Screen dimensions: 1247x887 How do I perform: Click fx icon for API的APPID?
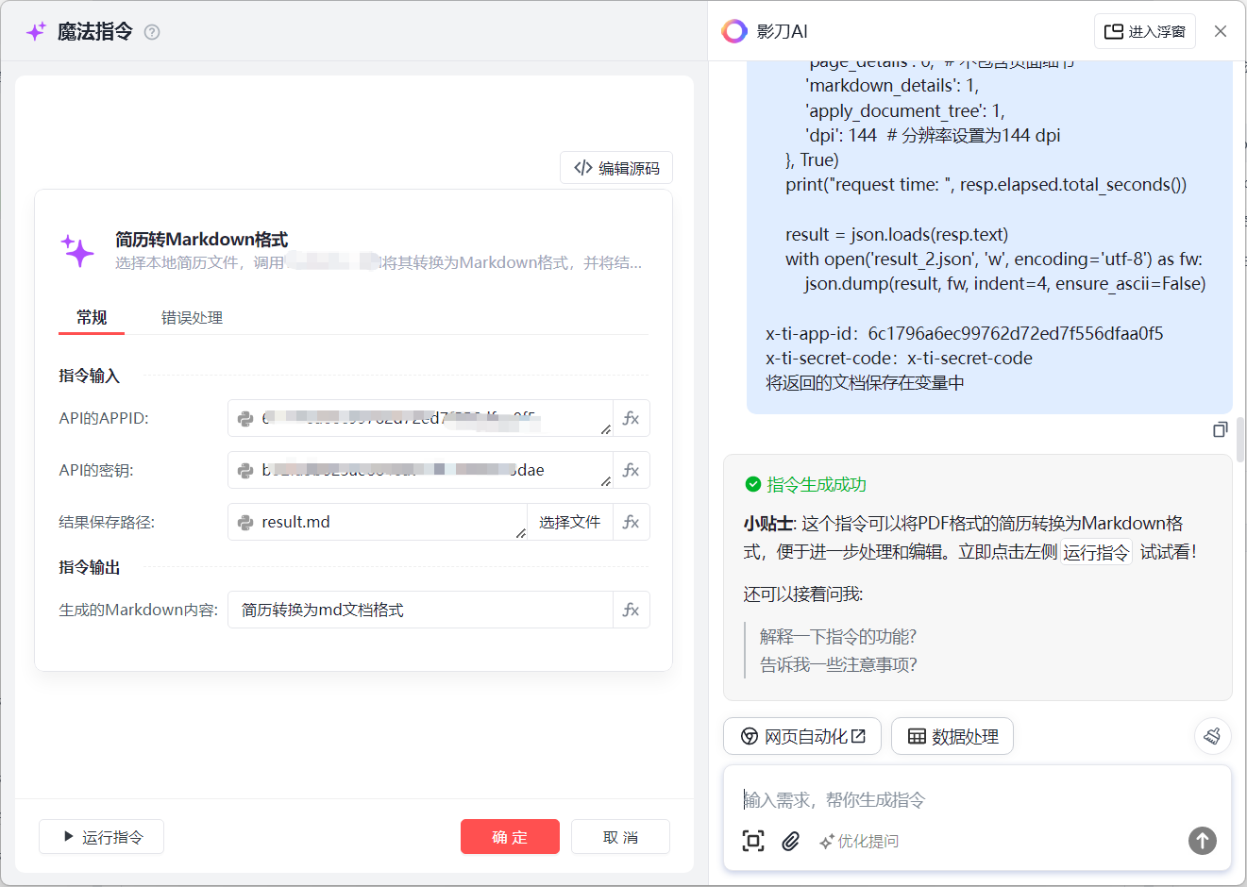point(632,418)
